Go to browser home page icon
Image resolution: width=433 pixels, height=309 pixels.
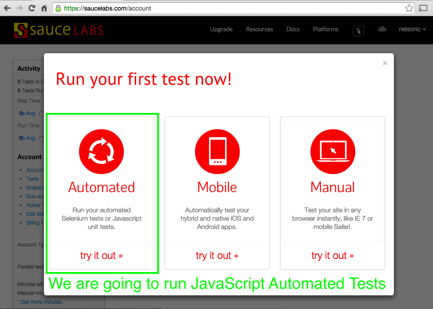click(x=44, y=8)
